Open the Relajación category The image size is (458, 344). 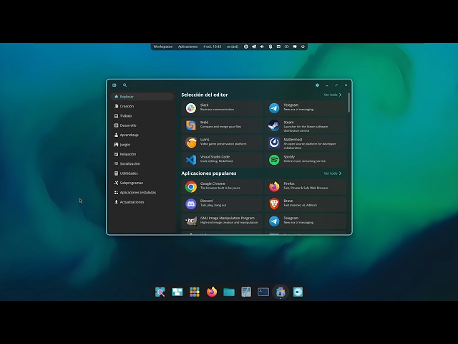point(142,154)
